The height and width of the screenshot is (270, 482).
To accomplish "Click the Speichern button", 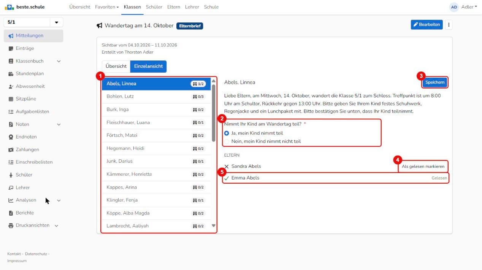I will coord(435,83).
